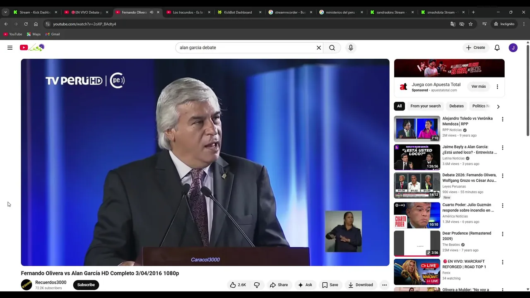Like the video (2.6K)

pyautogui.click(x=238, y=285)
